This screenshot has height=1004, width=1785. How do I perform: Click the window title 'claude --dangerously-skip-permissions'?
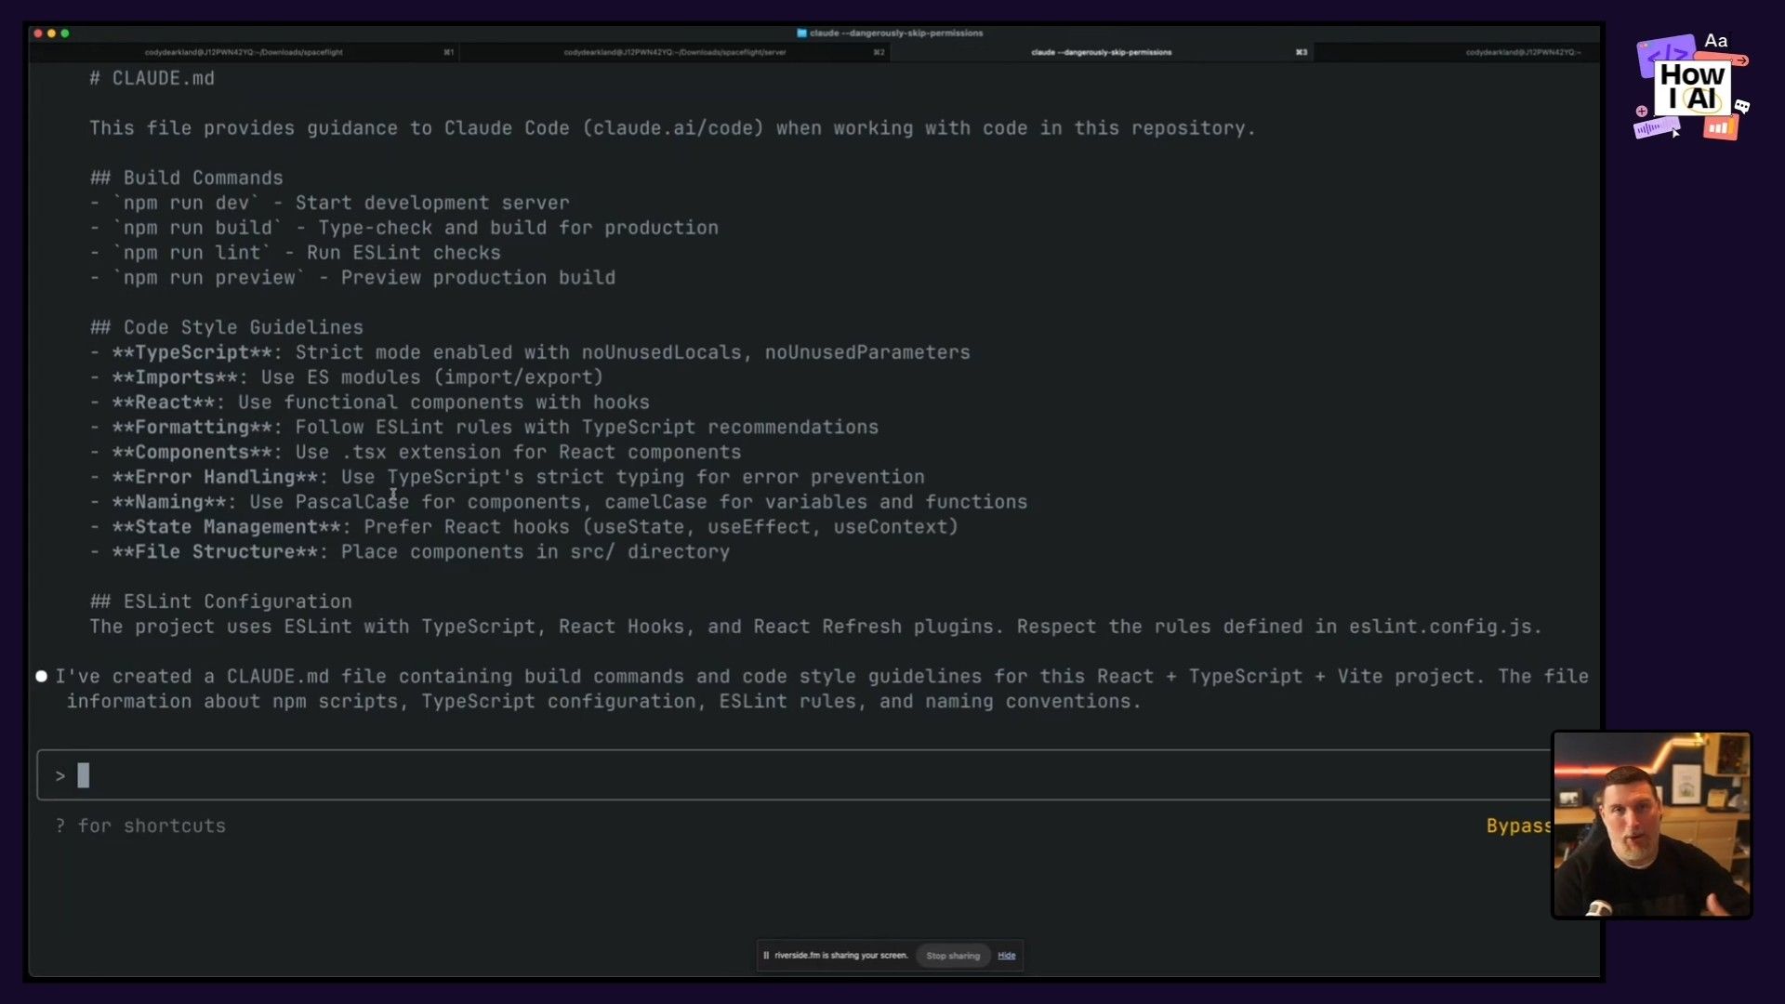pyautogui.click(x=896, y=33)
